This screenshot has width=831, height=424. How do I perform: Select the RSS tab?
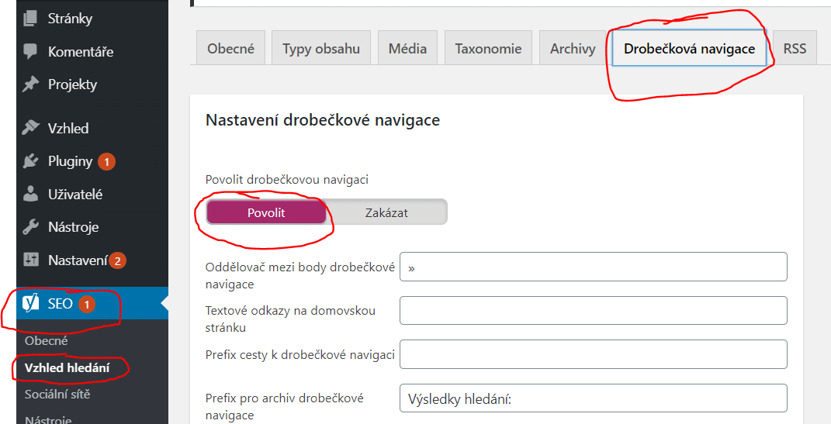[x=795, y=49]
